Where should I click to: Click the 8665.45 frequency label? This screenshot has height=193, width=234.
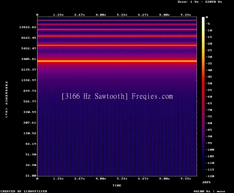pyautogui.click(x=29, y=38)
